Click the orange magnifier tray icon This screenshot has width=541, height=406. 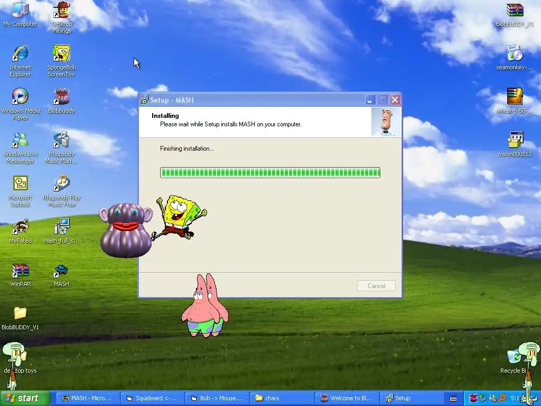pos(502,398)
